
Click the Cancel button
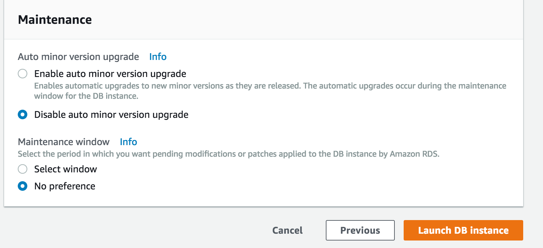tap(288, 230)
